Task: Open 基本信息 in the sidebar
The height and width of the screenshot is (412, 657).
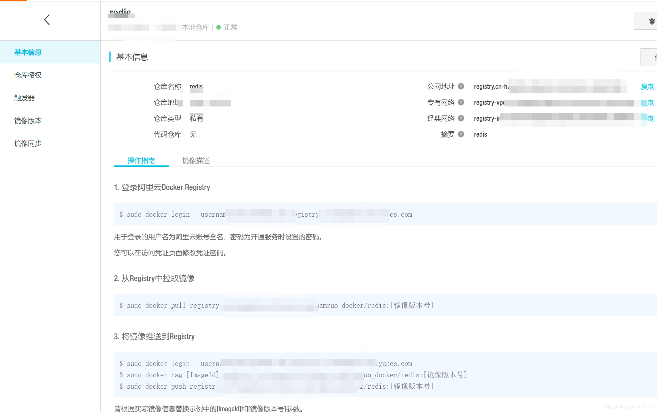Action: pyautogui.click(x=28, y=52)
